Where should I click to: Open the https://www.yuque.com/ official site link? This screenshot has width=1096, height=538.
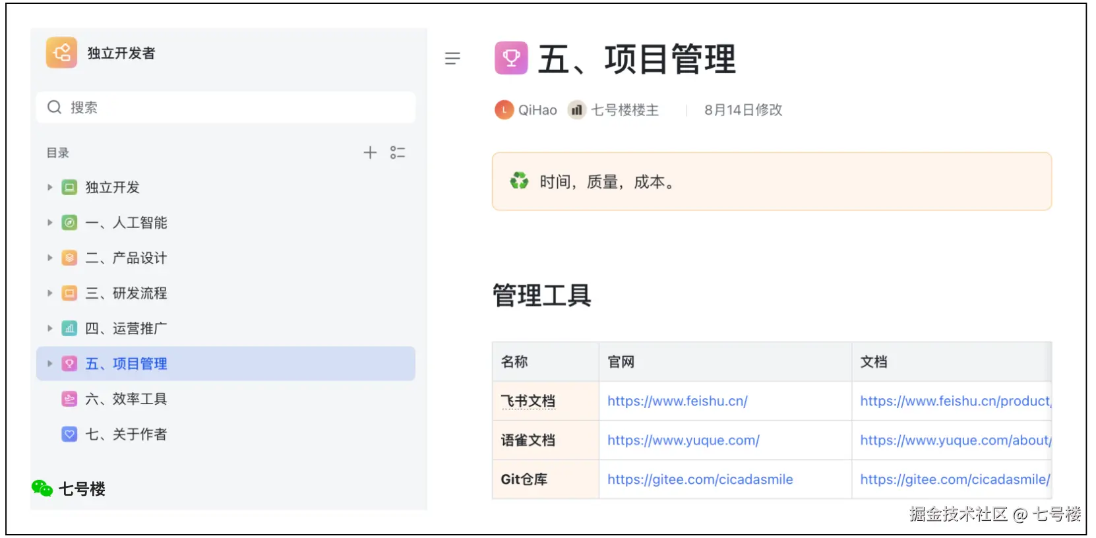coord(683,440)
